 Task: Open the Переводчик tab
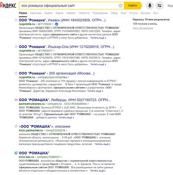pos(100,13)
